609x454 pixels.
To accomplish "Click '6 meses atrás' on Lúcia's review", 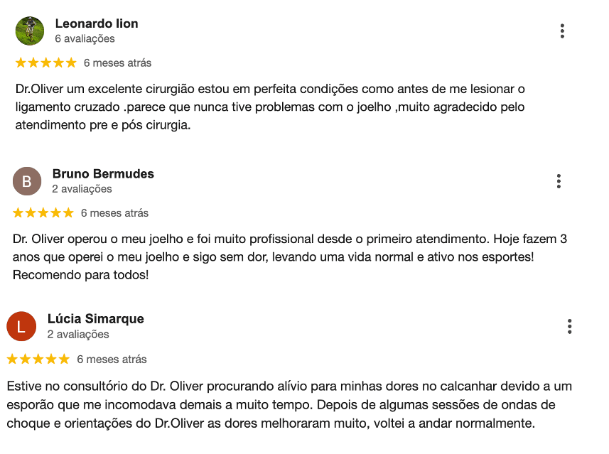I will [x=112, y=360].
